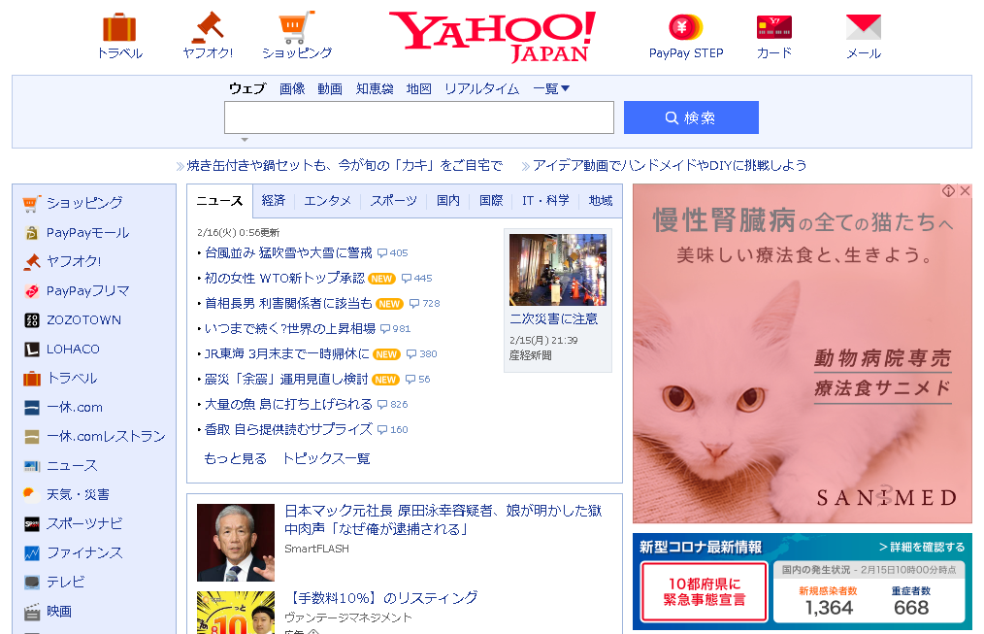This screenshot has width=984, height=634.
Task: Open the ヤフオク! auction gavel icon in header
Action: (208, 27)
